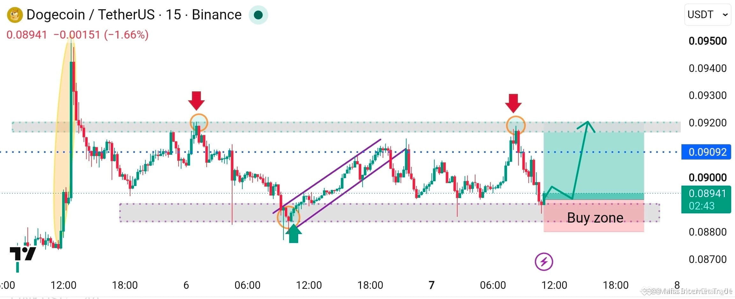Screen dimensions: 735x299
Task: Select the right red down arrow marker
Action: (x=513, y=103)
